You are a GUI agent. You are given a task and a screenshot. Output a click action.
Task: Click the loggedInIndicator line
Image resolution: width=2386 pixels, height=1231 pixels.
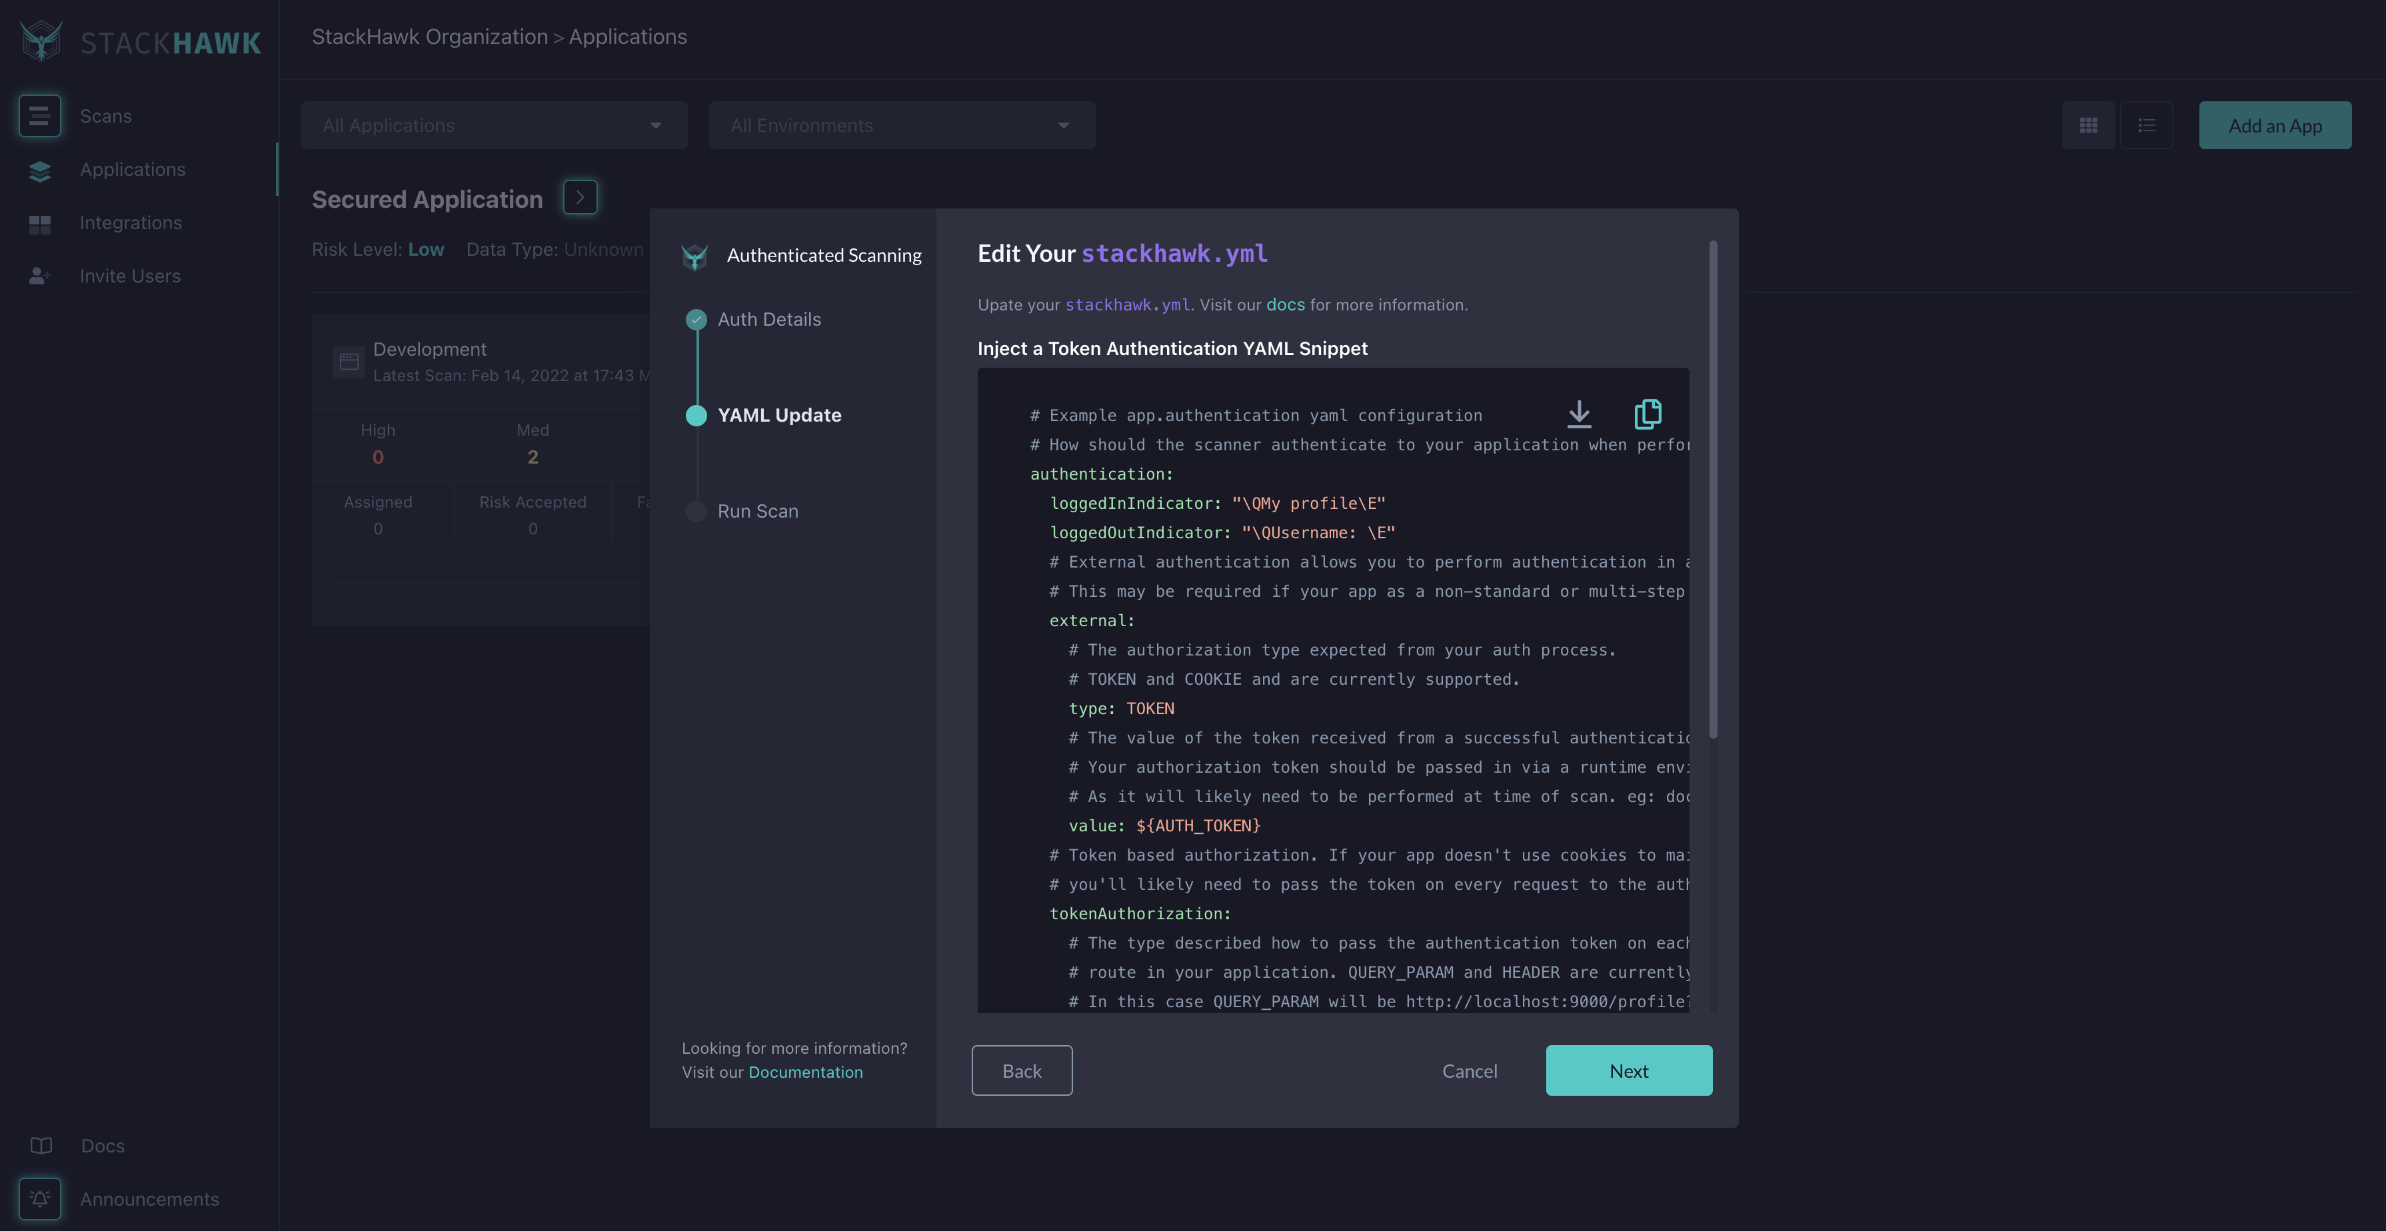(x=1217, y=504)
